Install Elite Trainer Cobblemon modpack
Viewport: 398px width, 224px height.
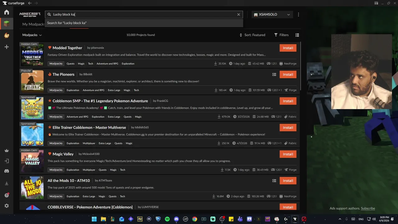point(288,128)
